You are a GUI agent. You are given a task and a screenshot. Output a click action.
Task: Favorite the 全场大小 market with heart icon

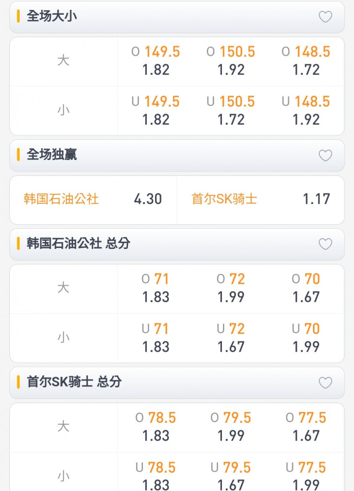tap(325, 17)
